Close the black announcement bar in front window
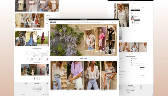This screenshot has height=96, width=168. [x=118, y=20]
